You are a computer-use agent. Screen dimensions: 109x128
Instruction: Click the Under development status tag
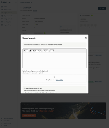pos(39,22)
